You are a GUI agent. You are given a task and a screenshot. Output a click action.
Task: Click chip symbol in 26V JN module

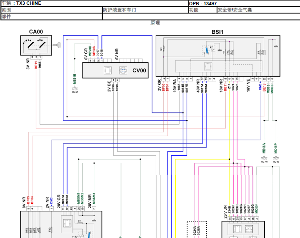point(237,229)
